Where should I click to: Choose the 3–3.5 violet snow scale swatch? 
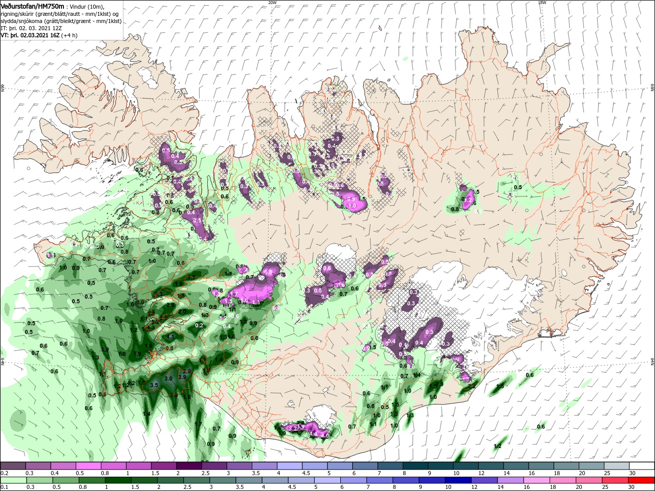[239, 465]
